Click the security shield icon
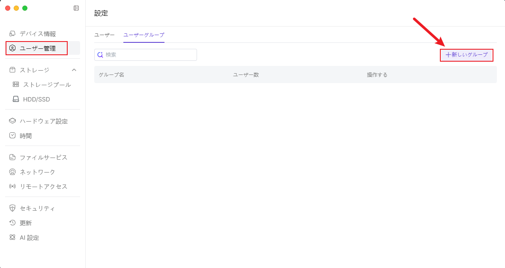Screen dimensions: 505x268 pos(12,208)
